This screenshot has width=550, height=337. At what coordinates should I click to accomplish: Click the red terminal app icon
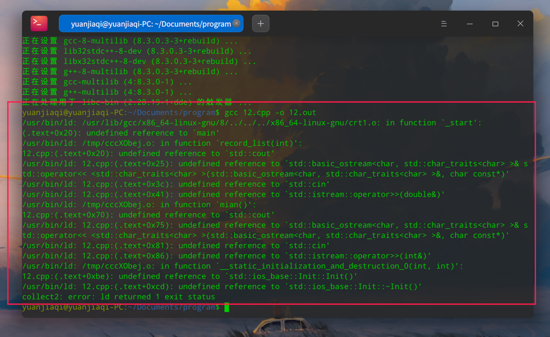[x=39, y=23]
